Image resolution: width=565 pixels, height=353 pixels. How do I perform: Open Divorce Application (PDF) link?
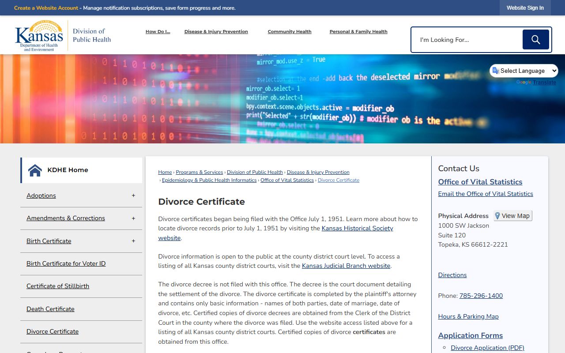(x=487, y=348)
